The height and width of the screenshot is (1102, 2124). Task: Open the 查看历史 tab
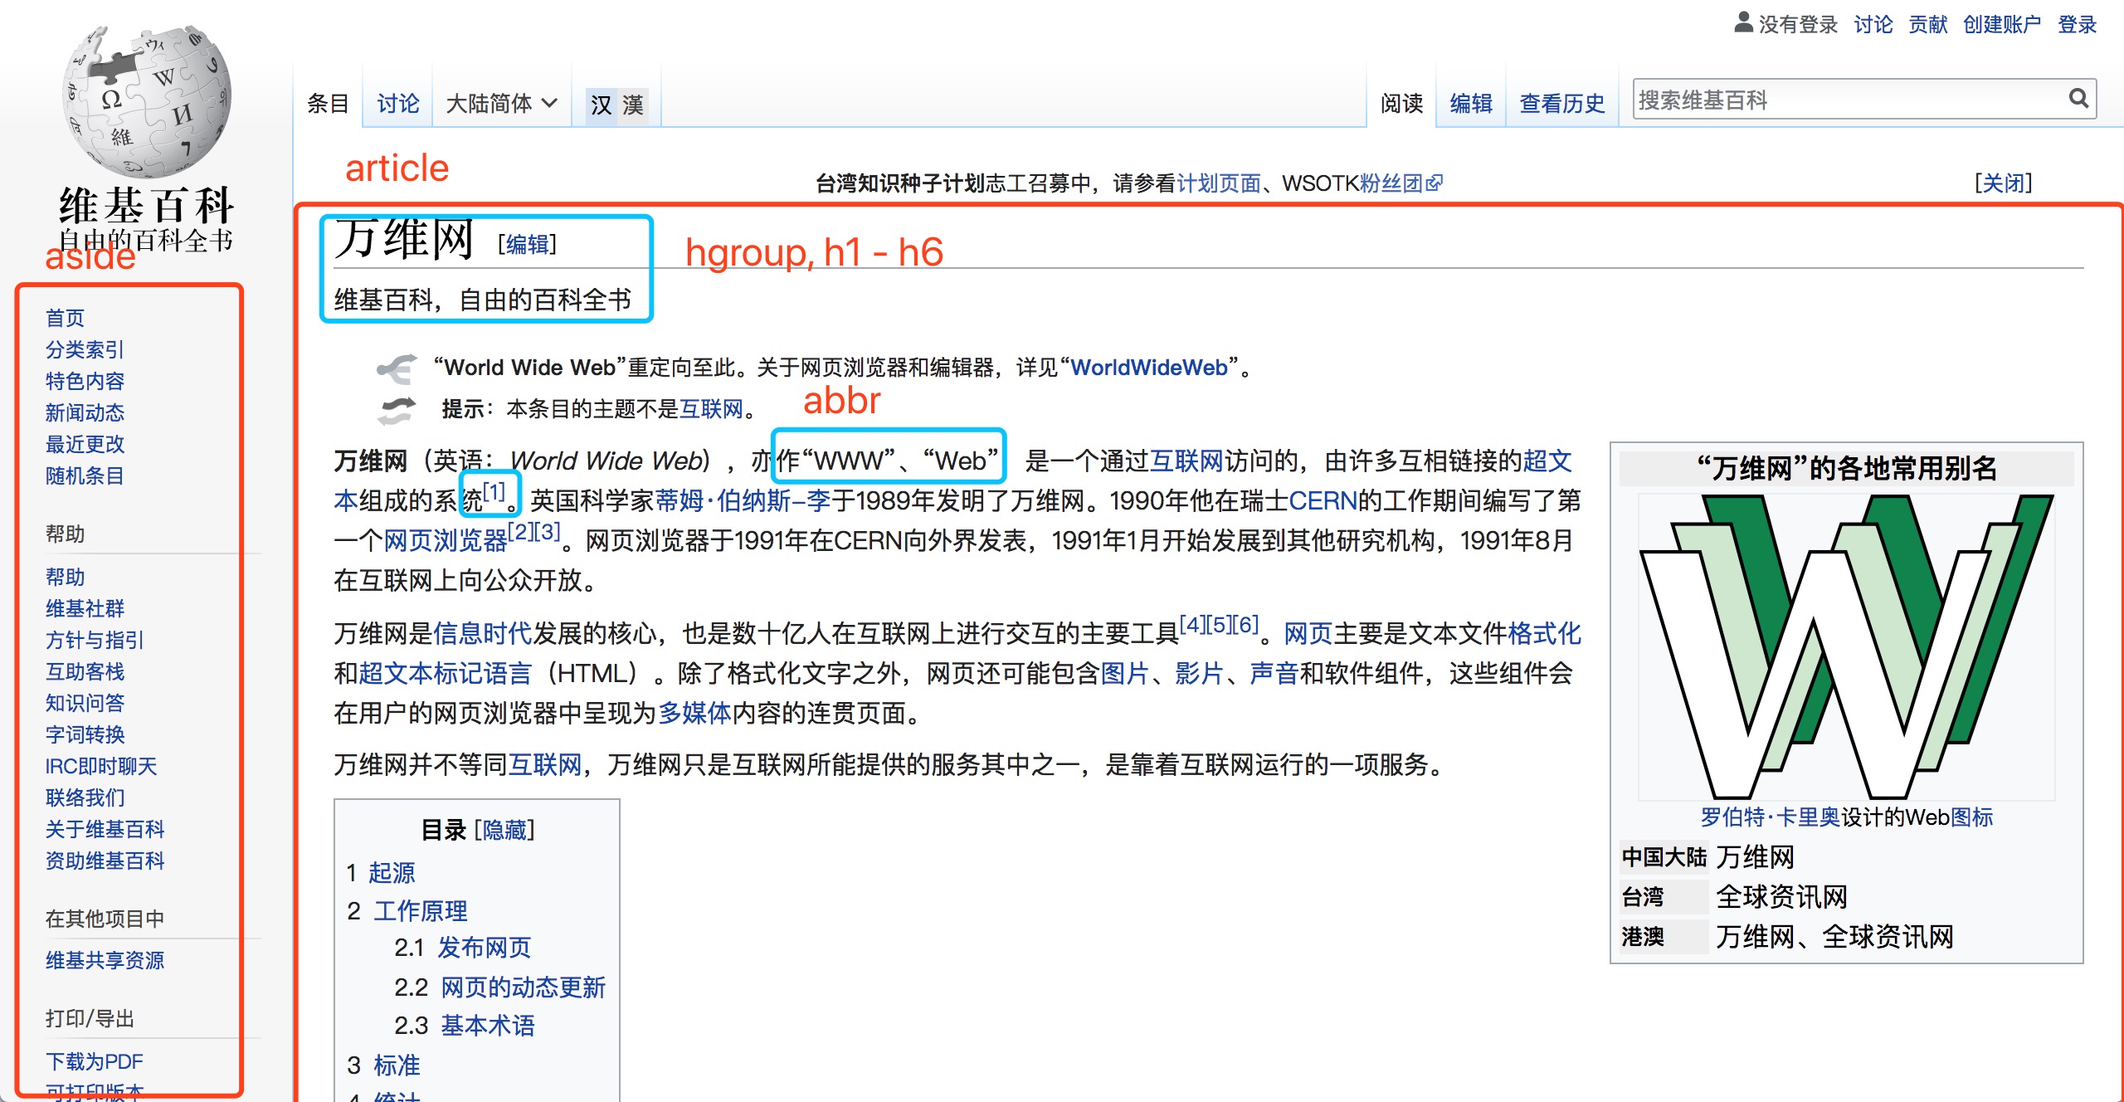1562,104
